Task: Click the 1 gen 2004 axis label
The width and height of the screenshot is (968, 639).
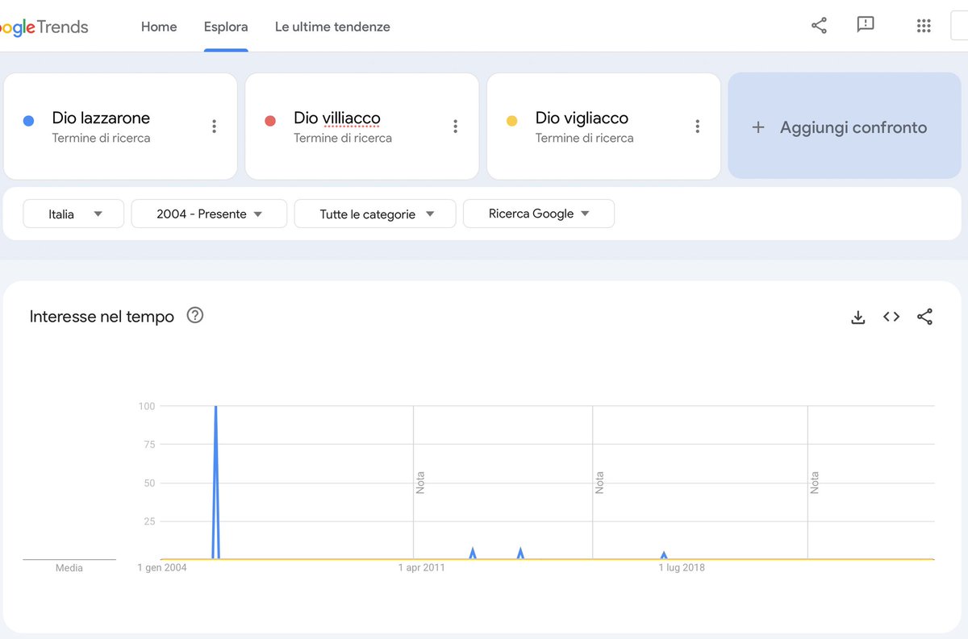Action: point(162,568)
